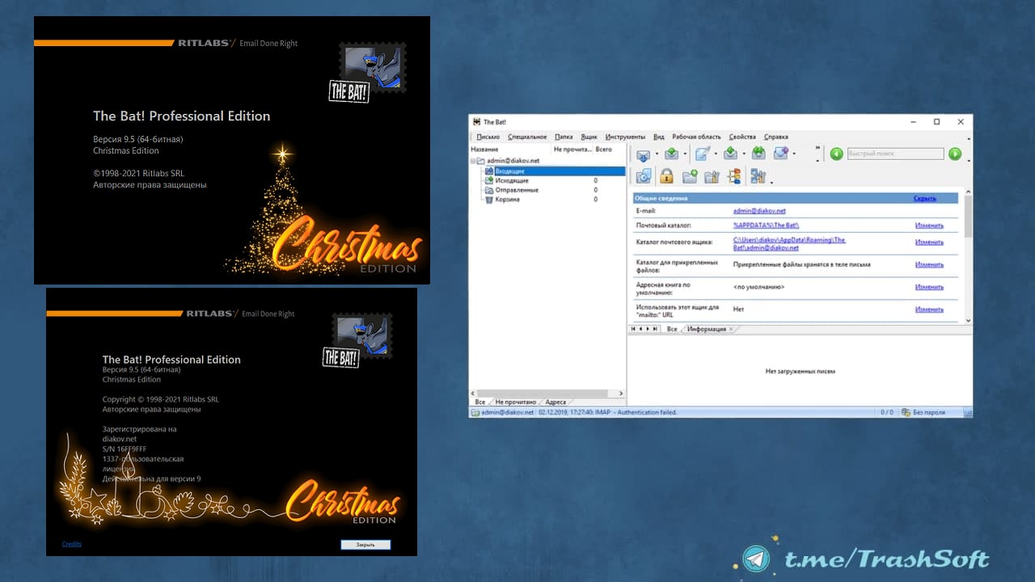Screen dimensions: 1035x582
Task: Switch to the Не прочитано tab
Action: click(x=515, y=402)
